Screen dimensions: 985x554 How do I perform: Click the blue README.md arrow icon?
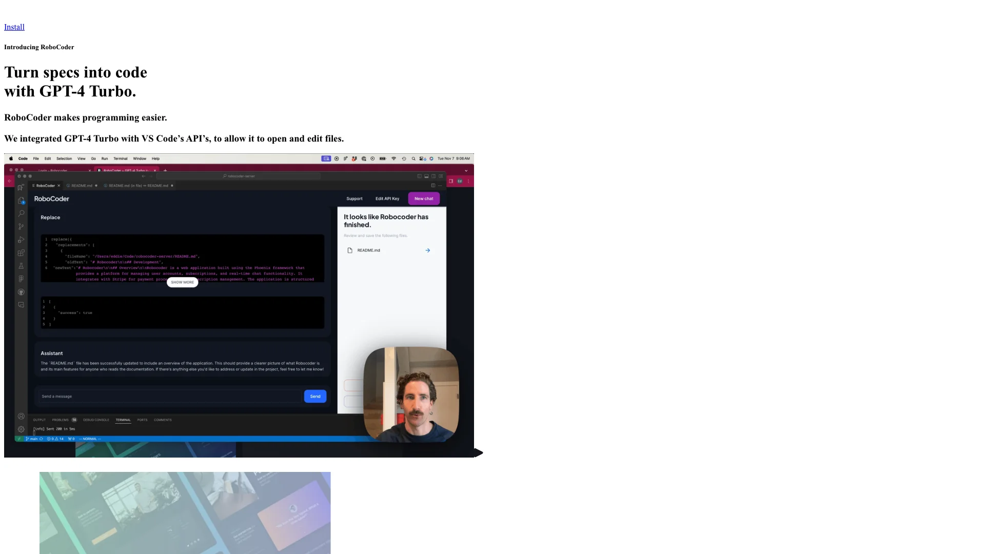coord(428,250)
